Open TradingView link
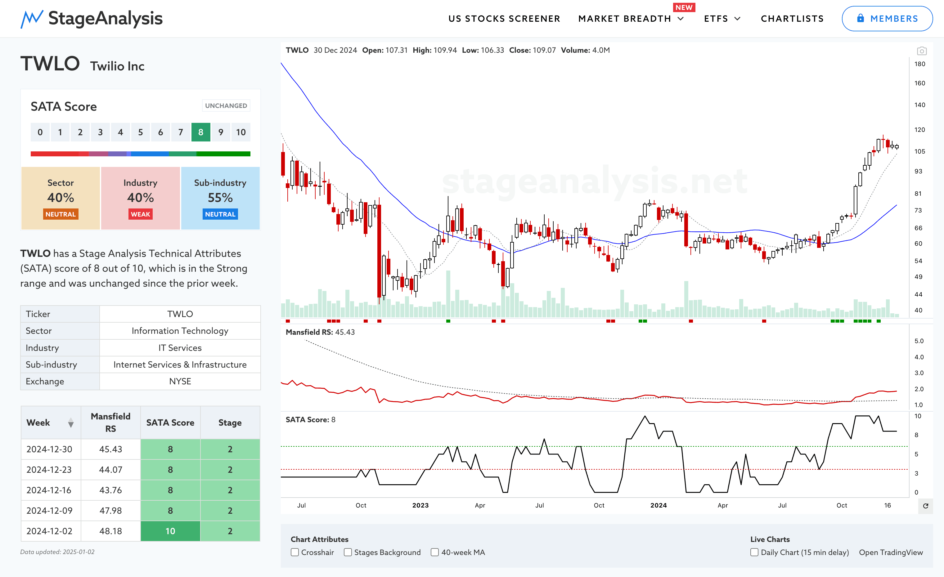This screenshot has height=577, width=944. point(891,552)
